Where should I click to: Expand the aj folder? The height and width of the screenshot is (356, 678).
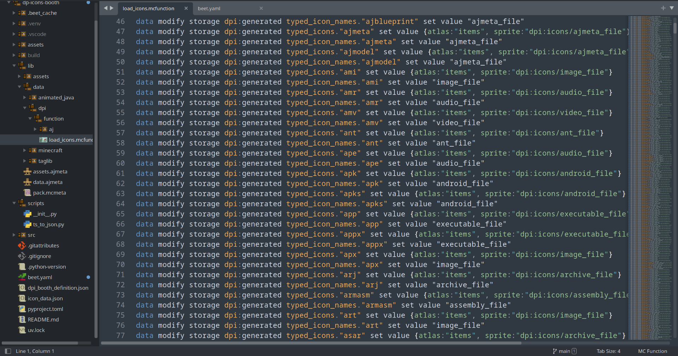coord(35,129)
